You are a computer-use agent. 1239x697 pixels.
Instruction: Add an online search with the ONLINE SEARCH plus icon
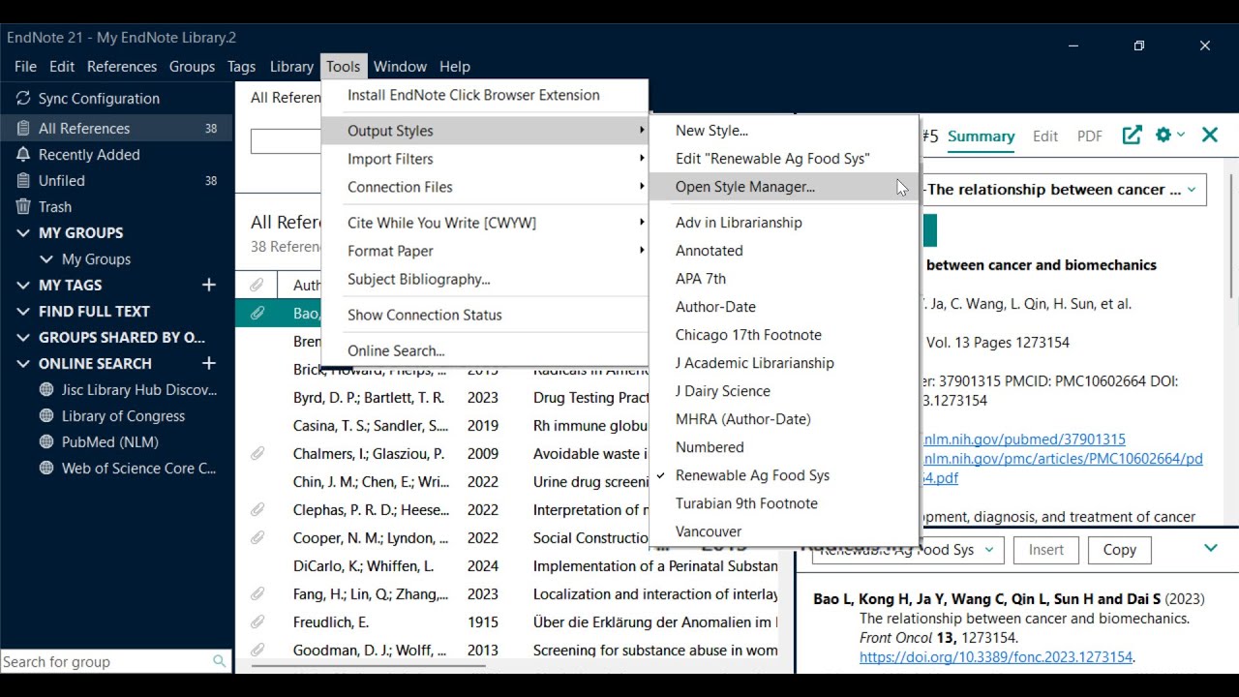208,363
